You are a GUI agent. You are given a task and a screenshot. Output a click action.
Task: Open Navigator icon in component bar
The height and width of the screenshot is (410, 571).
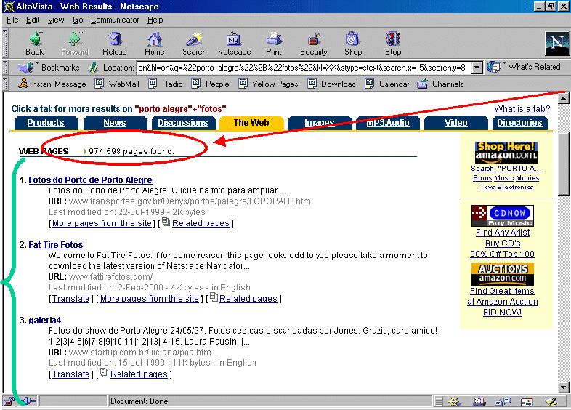(454, 401)
